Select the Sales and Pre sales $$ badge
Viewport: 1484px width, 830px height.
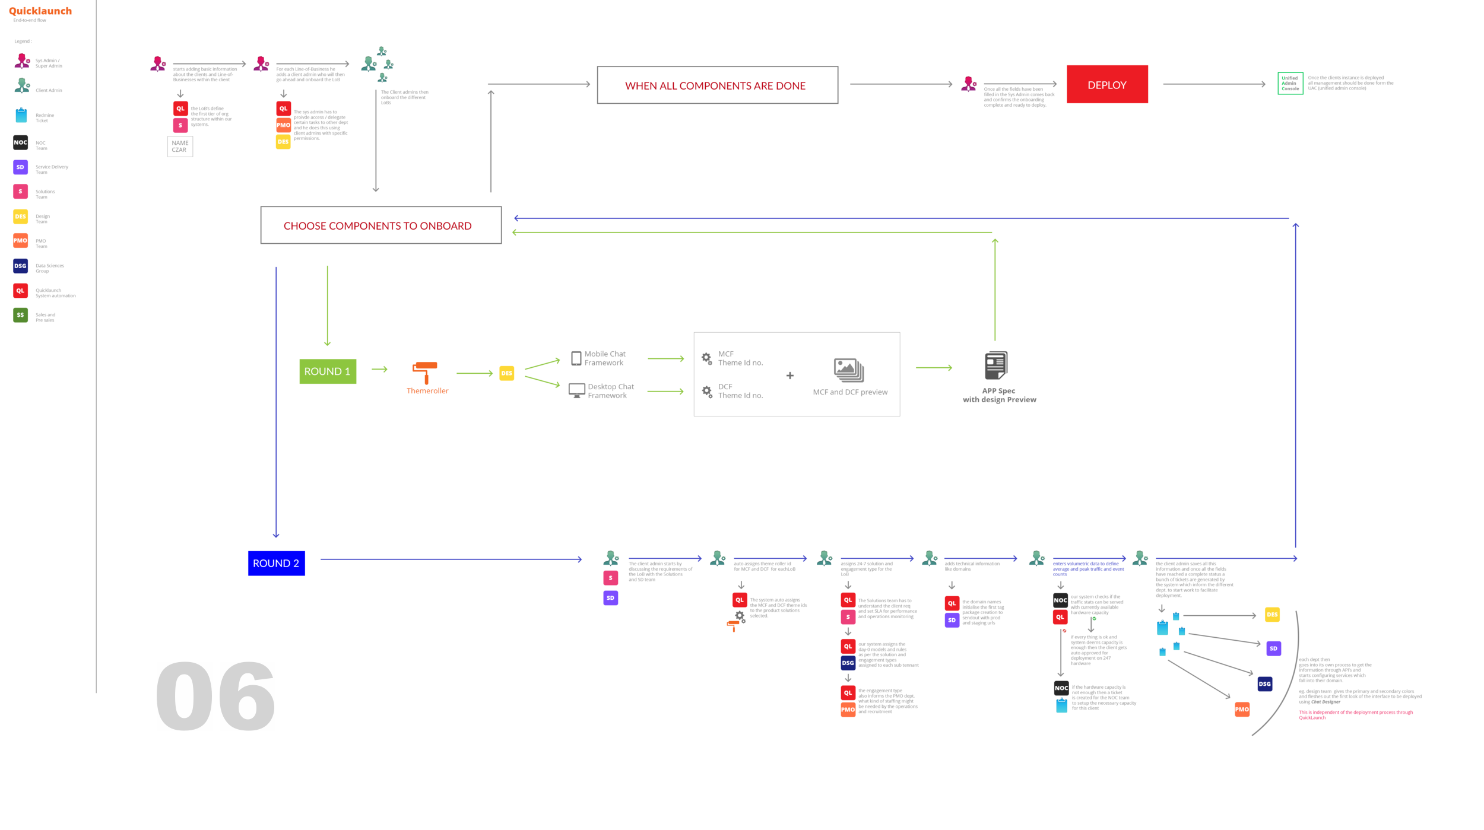tap(20, 315)
